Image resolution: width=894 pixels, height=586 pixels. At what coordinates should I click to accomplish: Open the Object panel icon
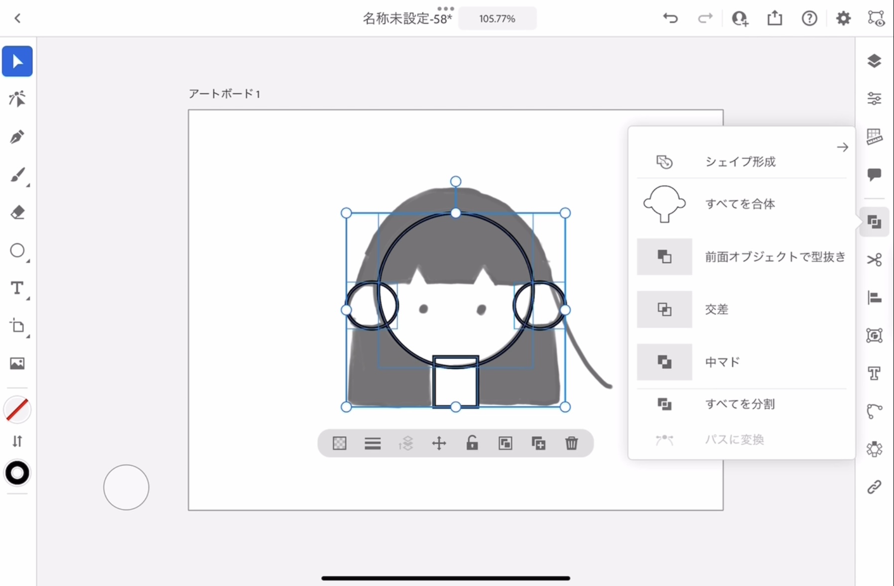point(874,336)
